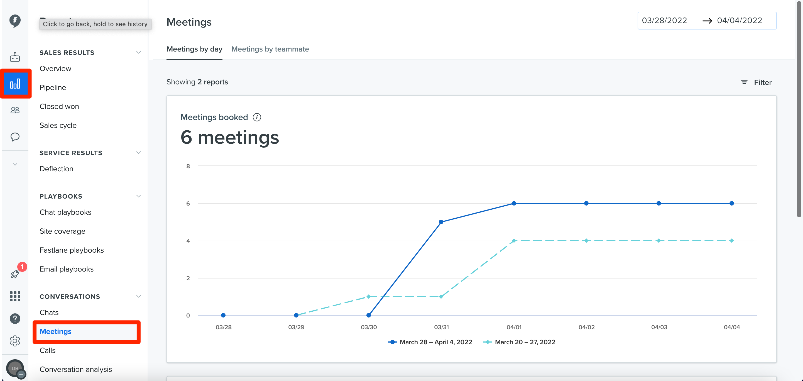Open the Closed won report

tap(59, 106)
